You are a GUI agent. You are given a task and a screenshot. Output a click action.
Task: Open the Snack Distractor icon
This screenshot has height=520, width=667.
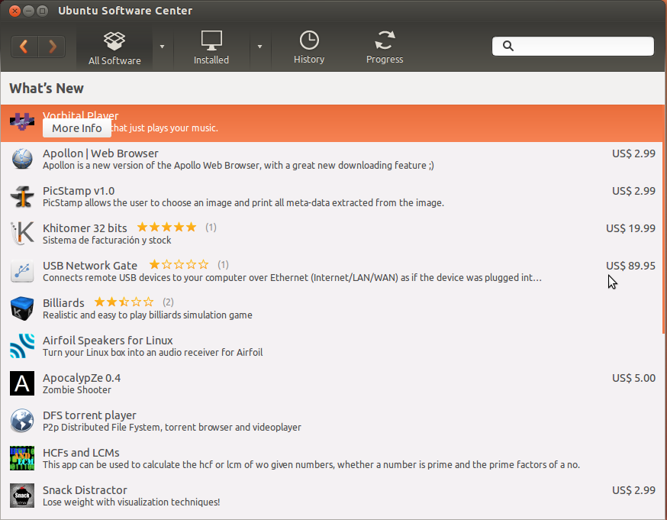[x=22, y=496]
